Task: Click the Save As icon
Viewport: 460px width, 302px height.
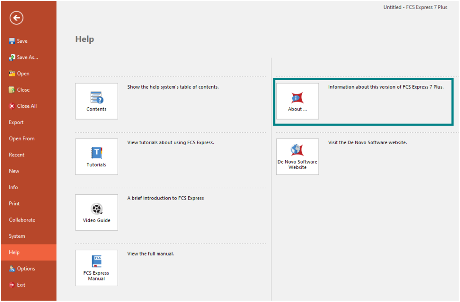Action: pos(22,57)
